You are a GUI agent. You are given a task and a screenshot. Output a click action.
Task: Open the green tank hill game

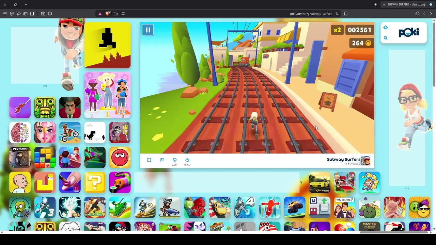[120, 207]
